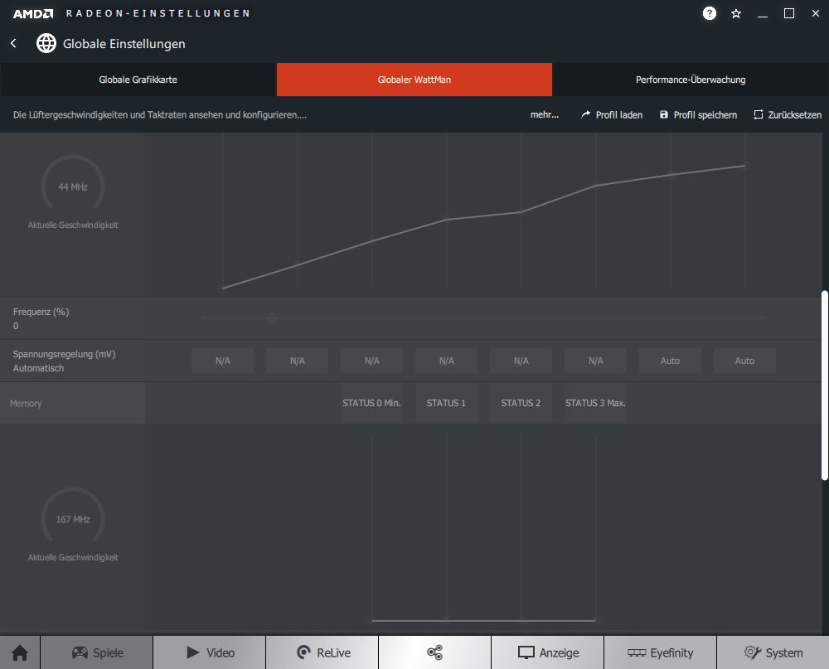Select the Globaler WattMan tab
This screenshot has height=669, width=829.
coord(414,80)
